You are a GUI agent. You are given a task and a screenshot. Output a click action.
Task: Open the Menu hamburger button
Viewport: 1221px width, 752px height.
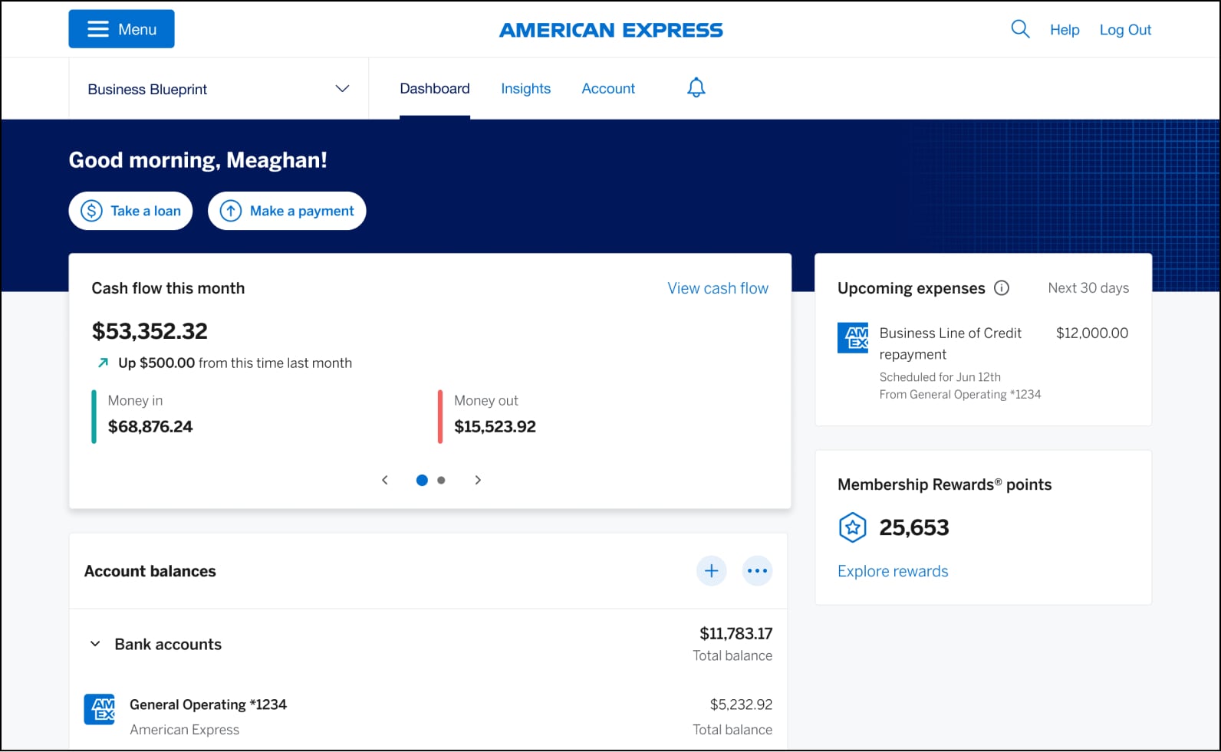point(120,28)
